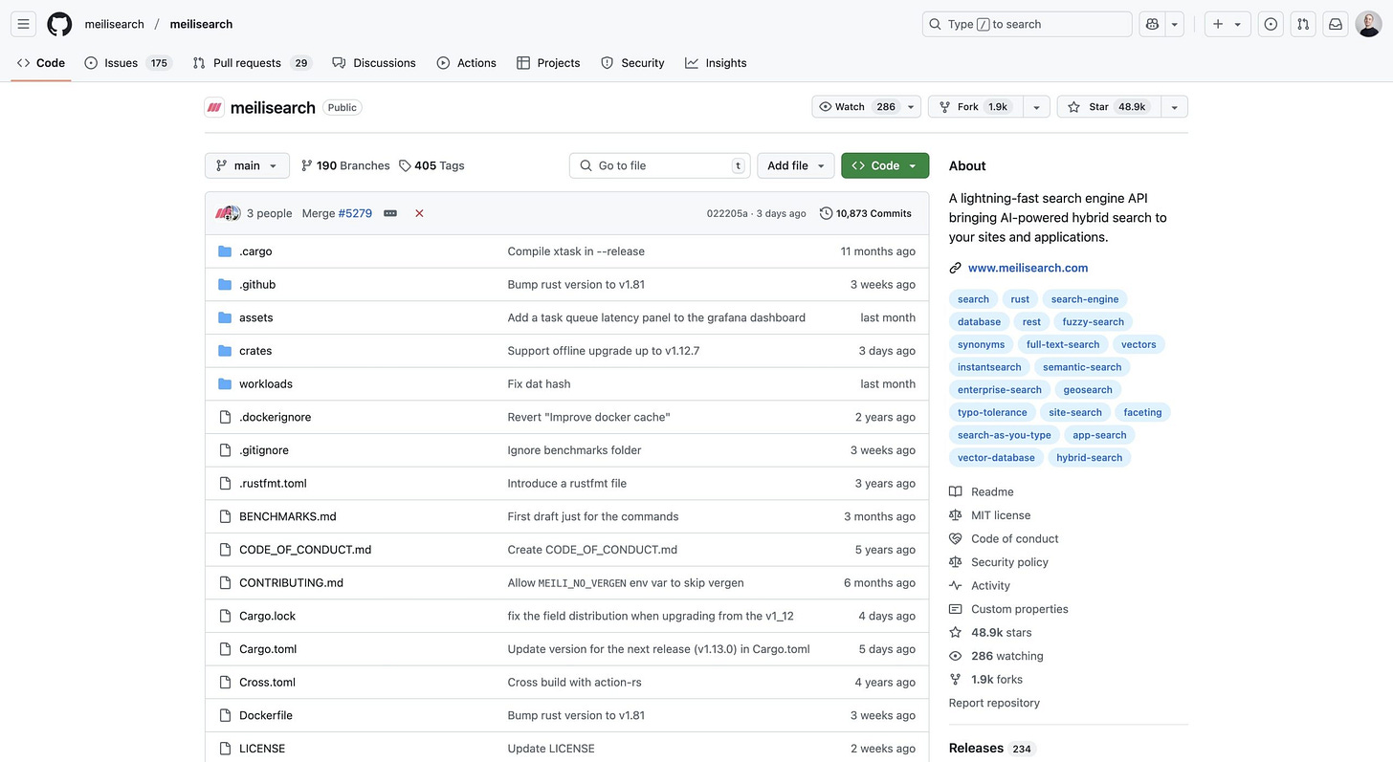1393x762 pixels.
Task: Open the www.meilisearch.com link
Action: 1028,268
